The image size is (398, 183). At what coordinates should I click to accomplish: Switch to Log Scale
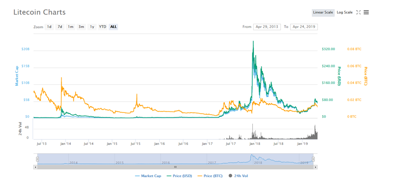coord(344,13)
